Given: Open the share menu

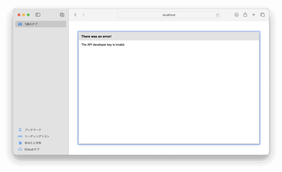Looking at the screenshot, I should point(245,15).
